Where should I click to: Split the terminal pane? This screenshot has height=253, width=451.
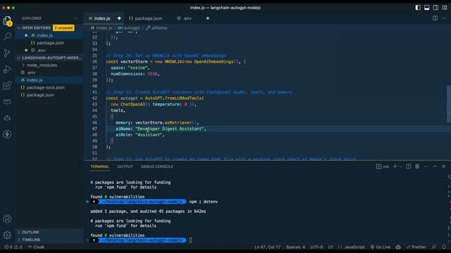(x=409, y=167)
